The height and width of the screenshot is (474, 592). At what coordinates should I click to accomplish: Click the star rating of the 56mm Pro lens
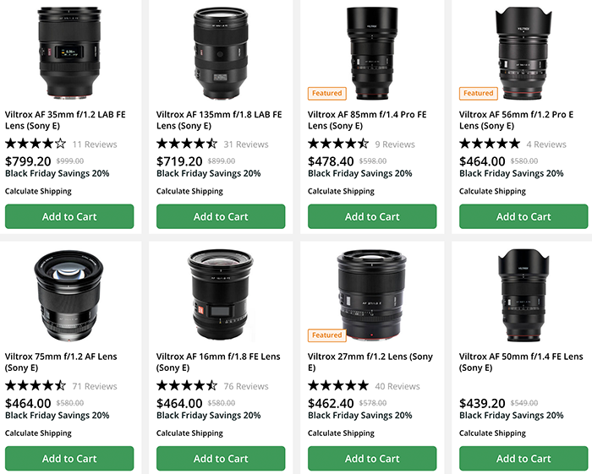(490, 144)
